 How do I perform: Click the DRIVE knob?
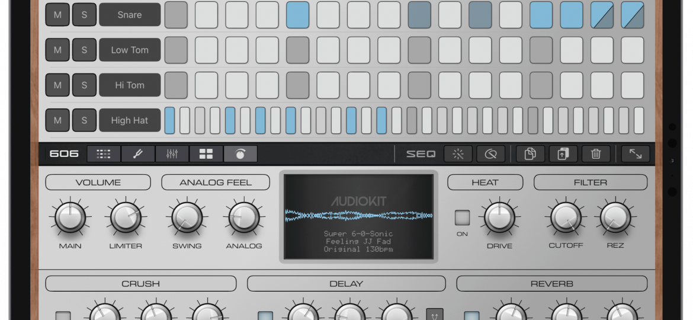[x=499, y=217]
